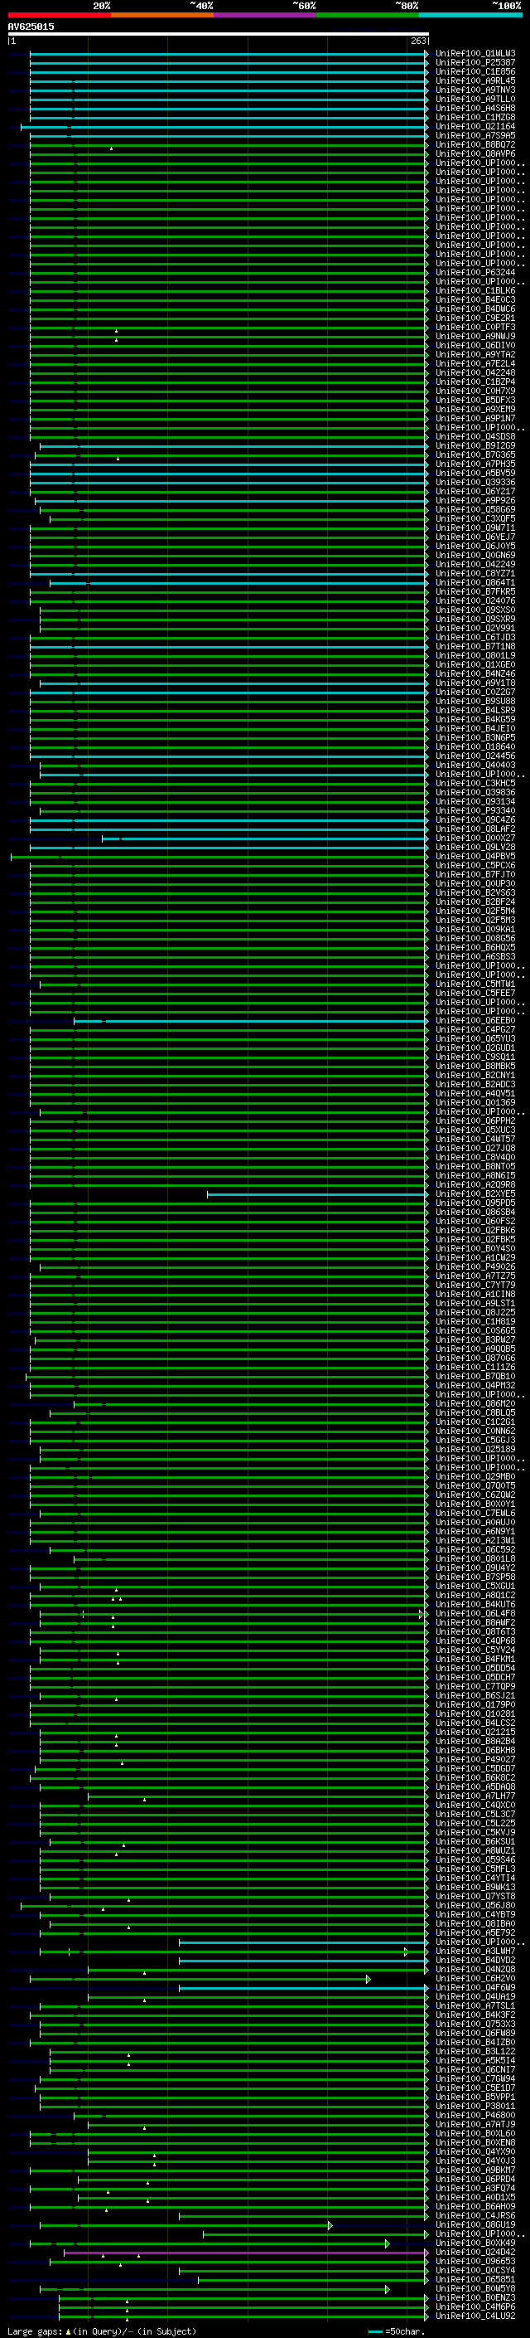Open the UniRef100_Q1WLW3 hit link
This screenshot has height=2338, width=530.
coord(475,54)
